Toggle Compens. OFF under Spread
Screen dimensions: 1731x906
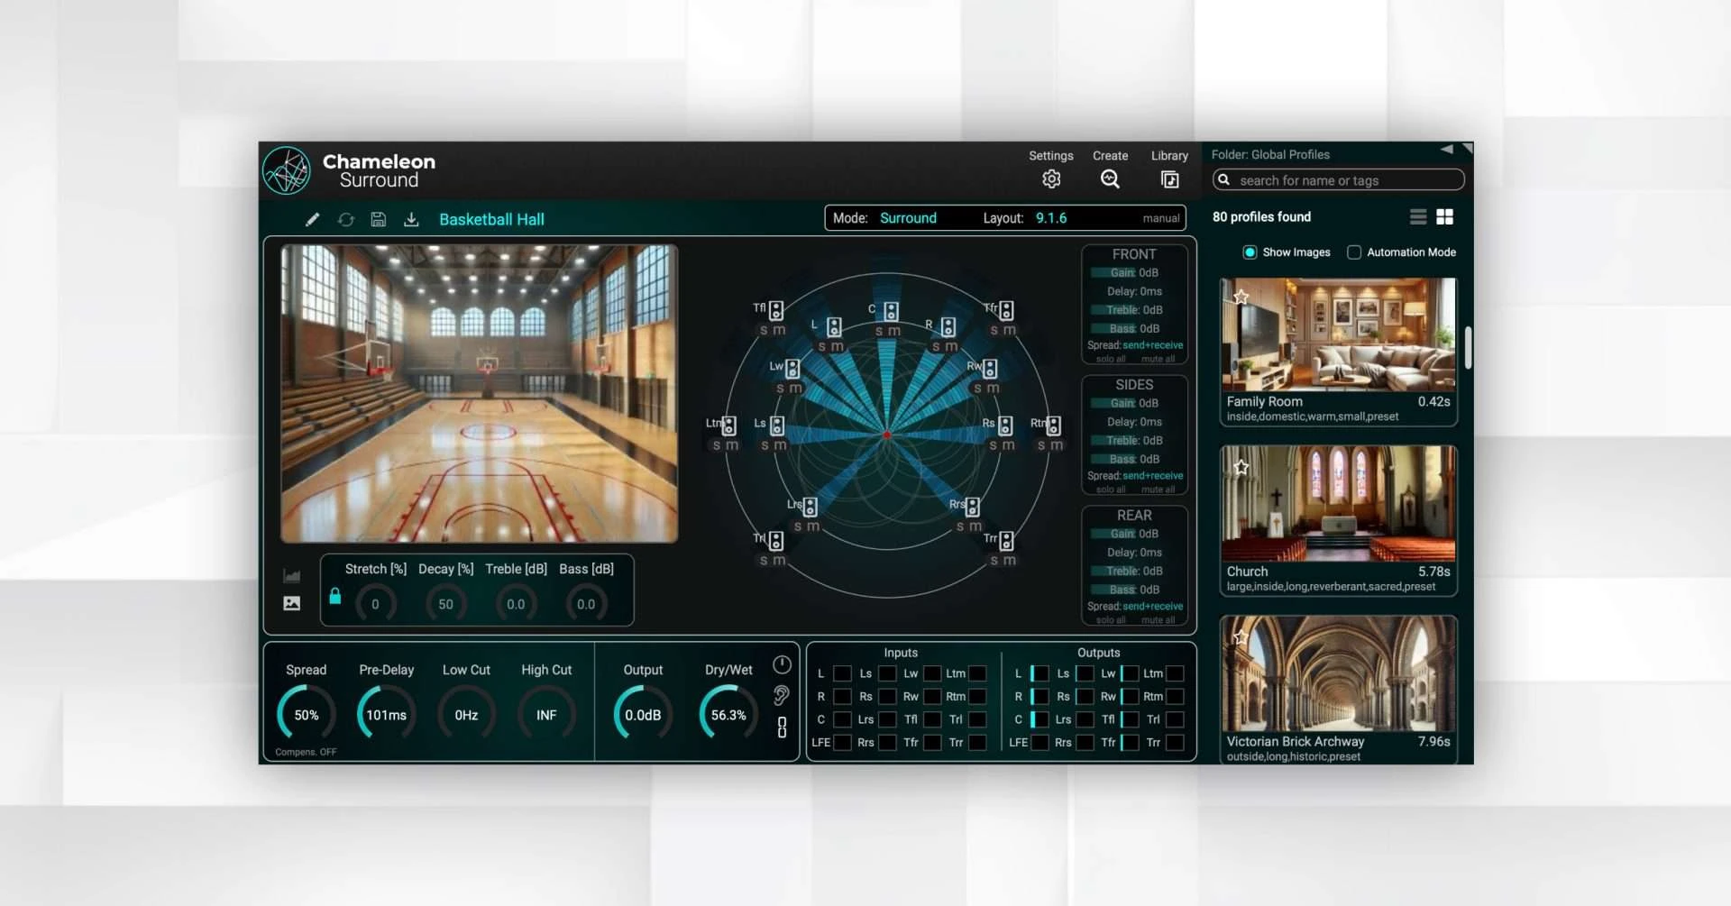pos(306,752)
